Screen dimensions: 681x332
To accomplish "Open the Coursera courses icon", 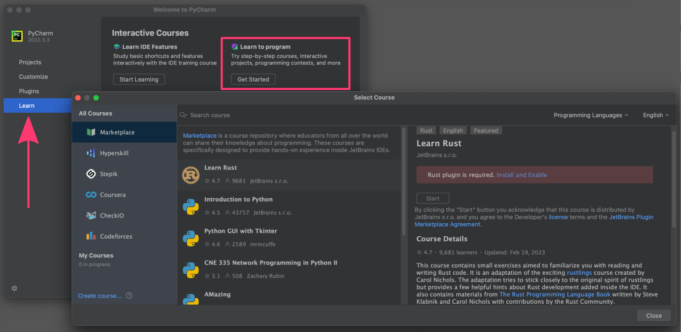I will pos(91,195).
